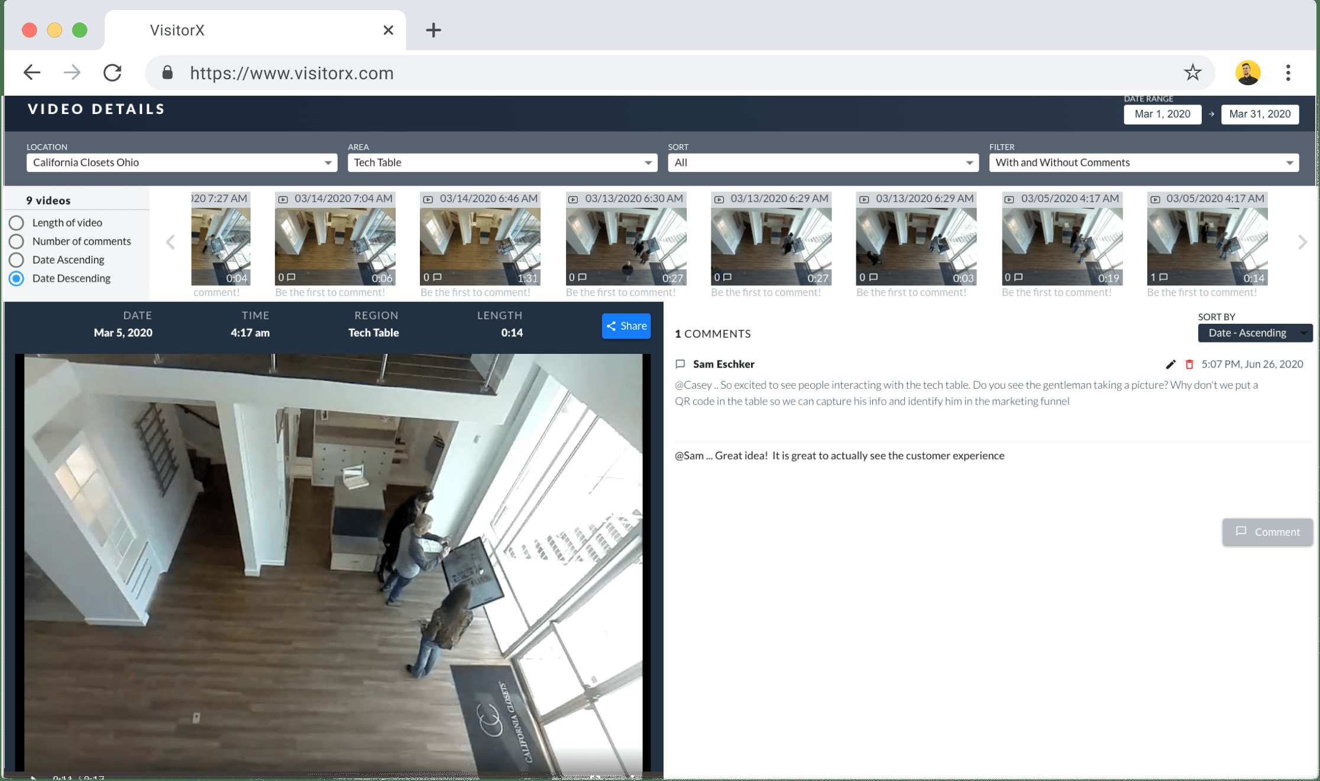Select the Length of video radio option

tap(17, 223)
